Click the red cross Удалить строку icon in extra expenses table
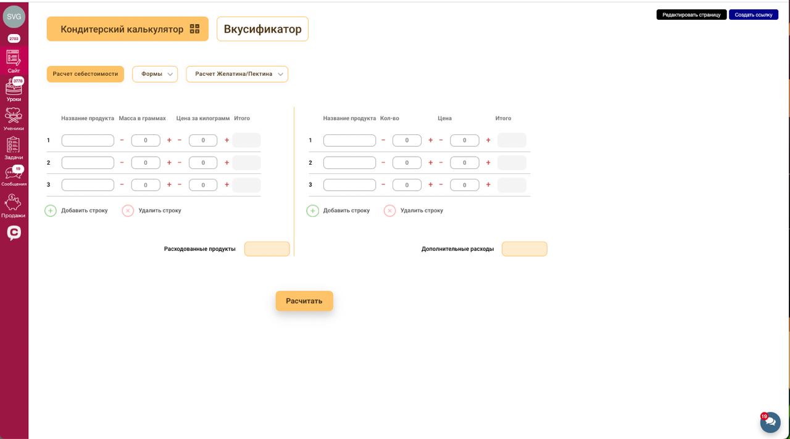The image size is (790, 439). coord(389,211)
